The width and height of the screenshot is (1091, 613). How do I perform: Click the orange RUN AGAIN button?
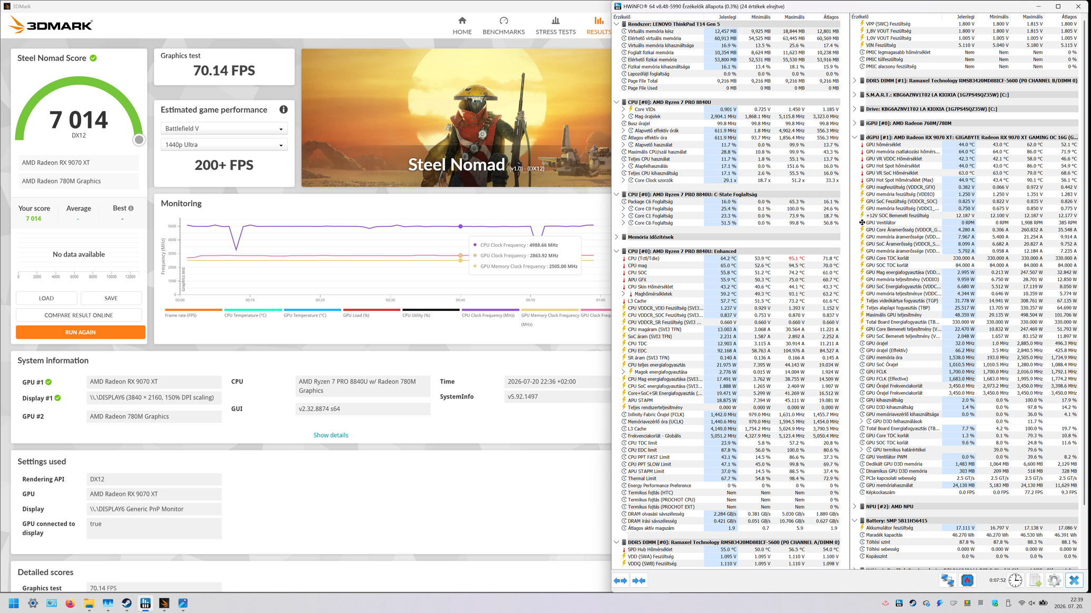point(81,332)
